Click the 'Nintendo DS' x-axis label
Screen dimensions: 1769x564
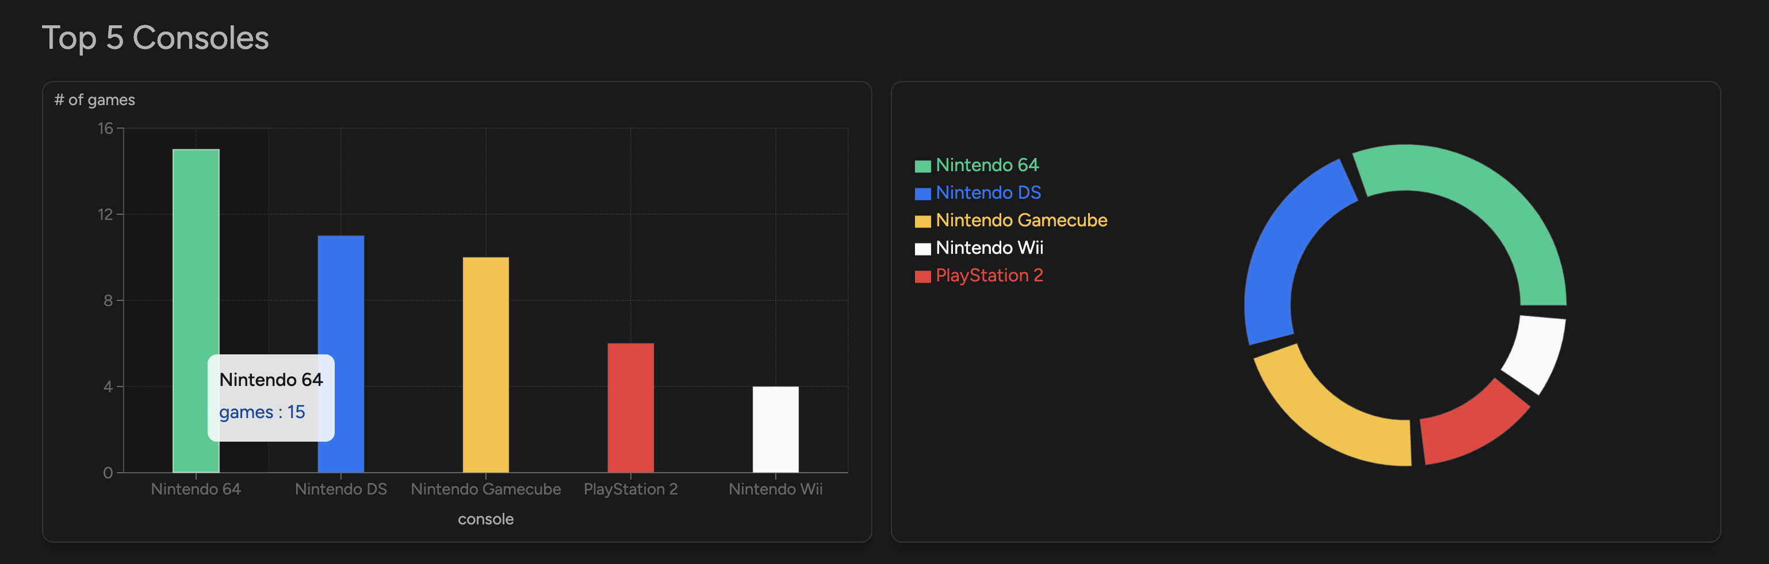click(340, 489)
